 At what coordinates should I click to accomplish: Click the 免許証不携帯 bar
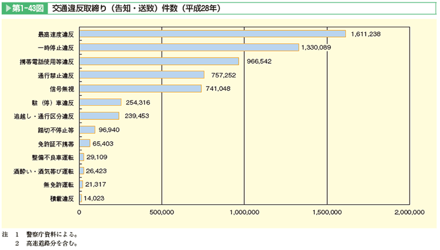tap(85, 143)
